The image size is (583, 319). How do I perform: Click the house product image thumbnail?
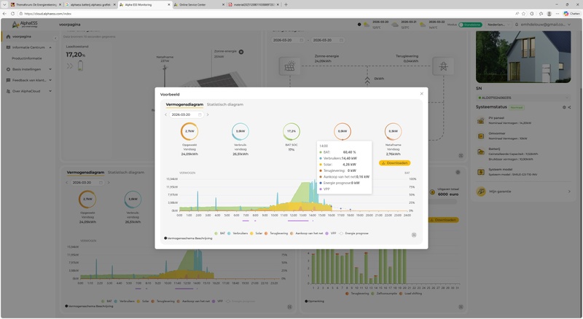(x=523, y=57)
